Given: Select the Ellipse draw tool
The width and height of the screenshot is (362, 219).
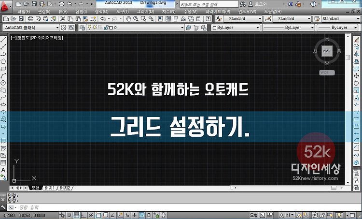Looking at the screenshot, I should [x=3, y=104].
